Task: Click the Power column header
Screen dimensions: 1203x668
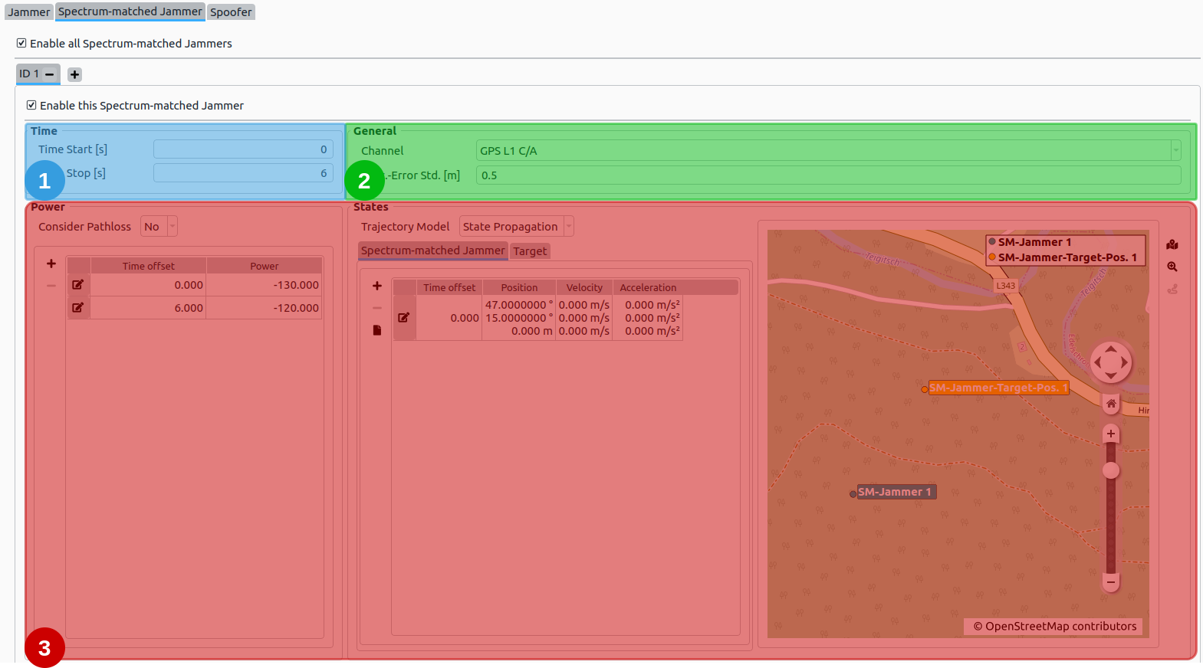Action: pos(264,266)
